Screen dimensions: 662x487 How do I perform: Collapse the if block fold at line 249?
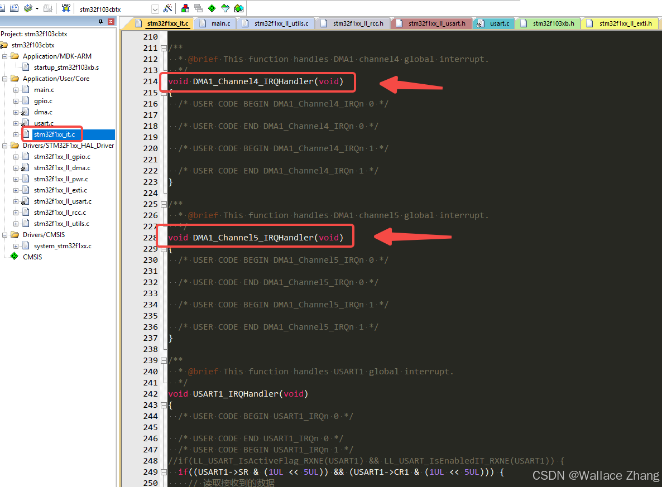pyautogui.click(x=164, y=472)
